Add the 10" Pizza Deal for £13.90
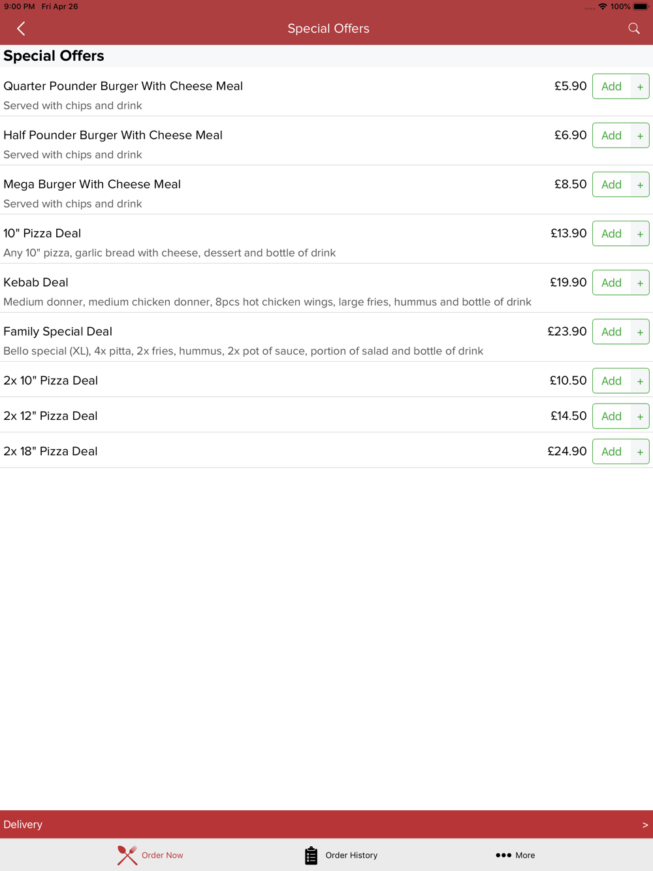The height and width of the screenshot is (871, 653). click(611, 234)
